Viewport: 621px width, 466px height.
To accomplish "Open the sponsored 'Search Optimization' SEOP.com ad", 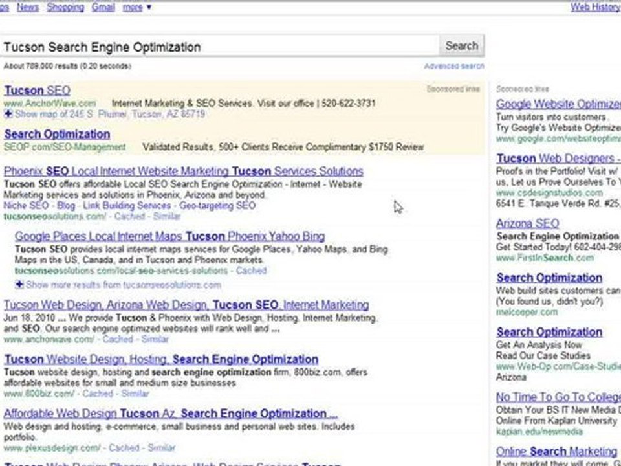I will (58, 134).
